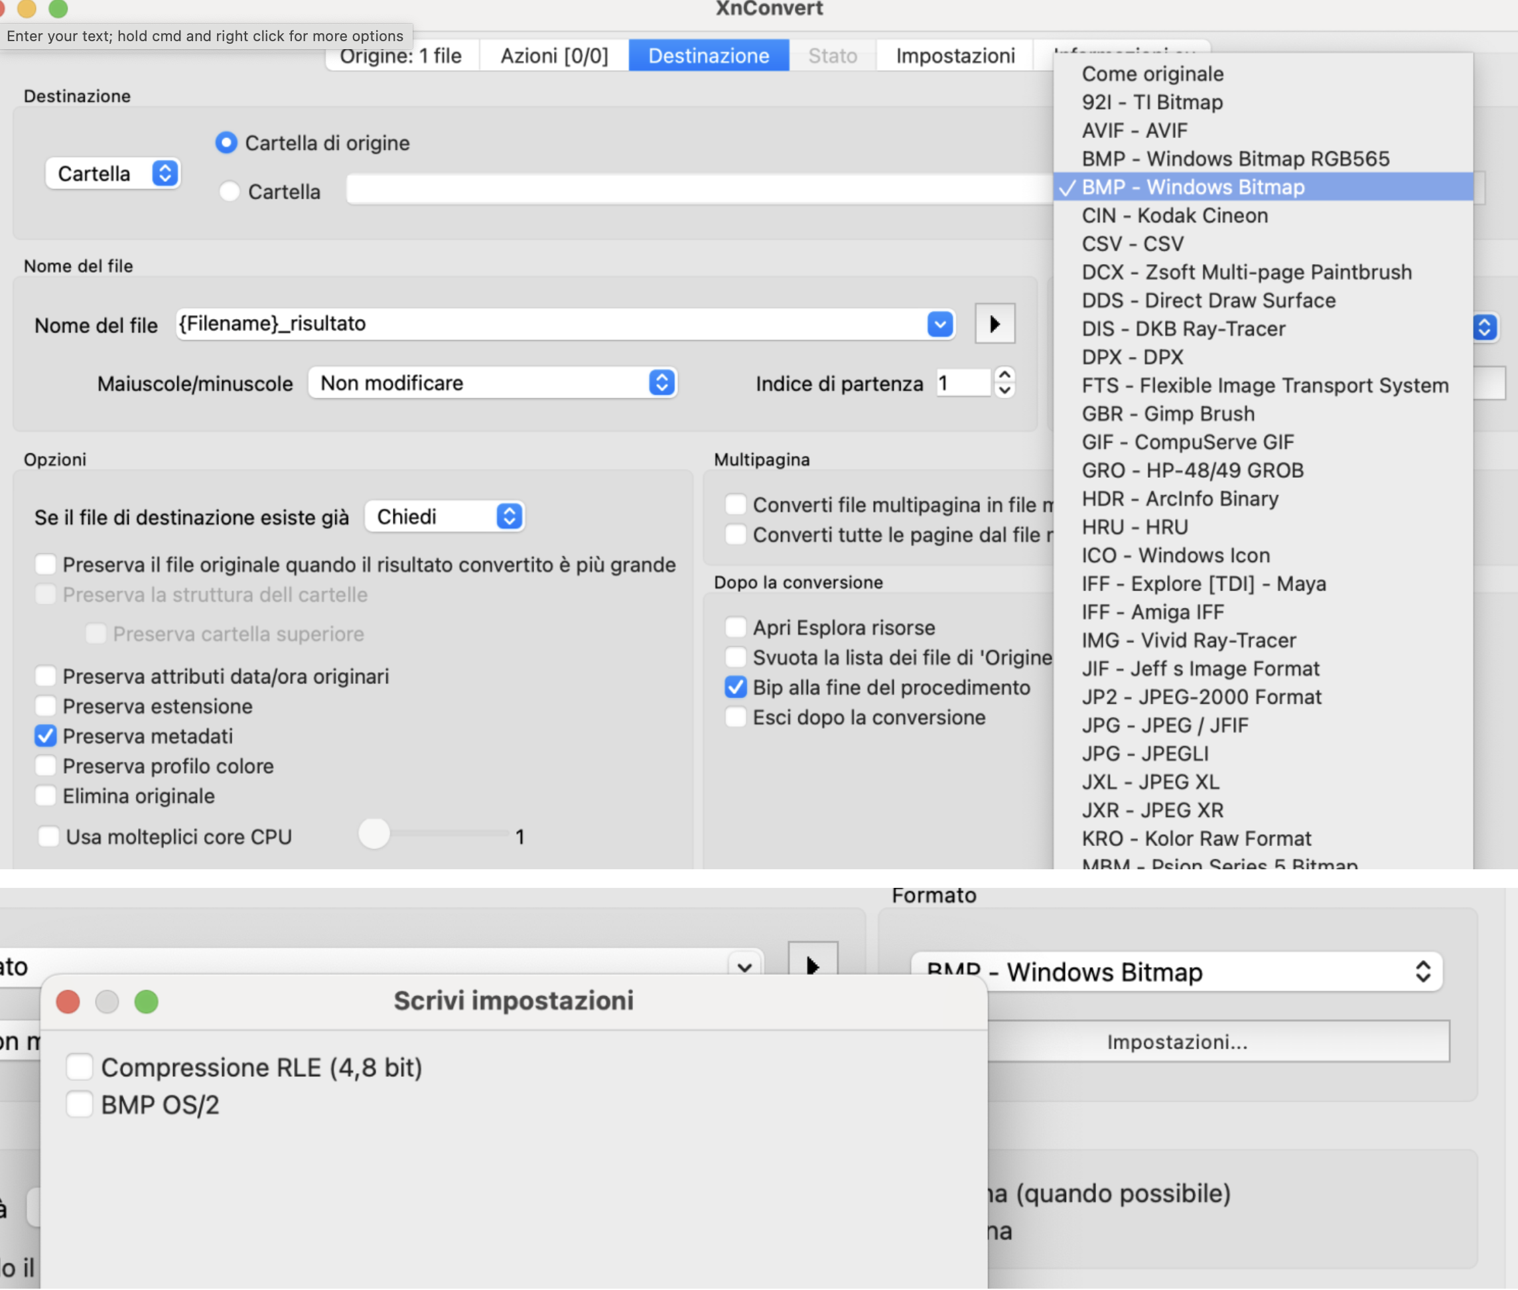1518x1290 pixels.
Task: Adjust the CPU core count slider
Action: point(374,833)
